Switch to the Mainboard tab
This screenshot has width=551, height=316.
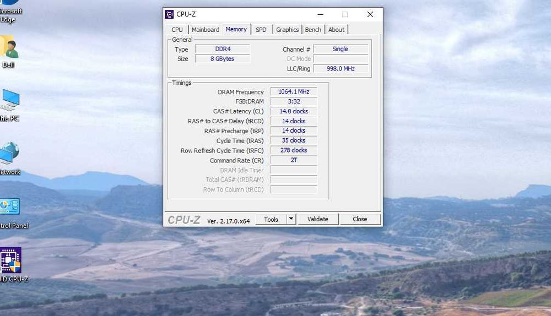coord(205,30)
